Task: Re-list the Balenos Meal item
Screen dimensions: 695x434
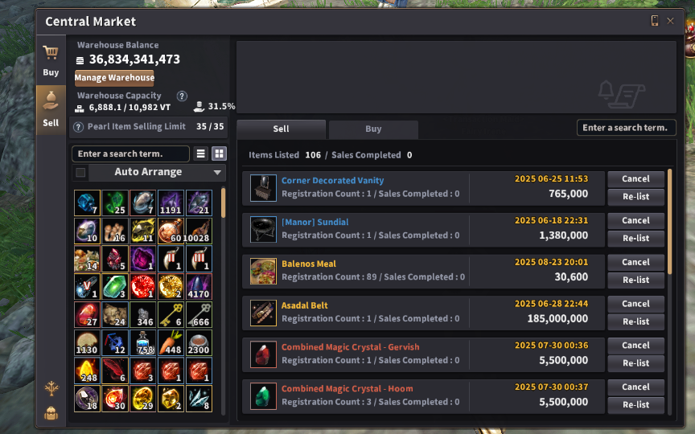Action: pyautogui.click(x=635, y=280)
